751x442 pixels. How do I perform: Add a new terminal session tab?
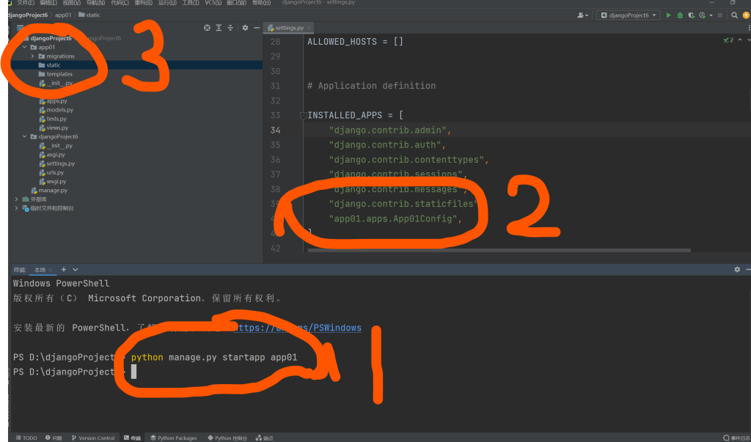64,270
